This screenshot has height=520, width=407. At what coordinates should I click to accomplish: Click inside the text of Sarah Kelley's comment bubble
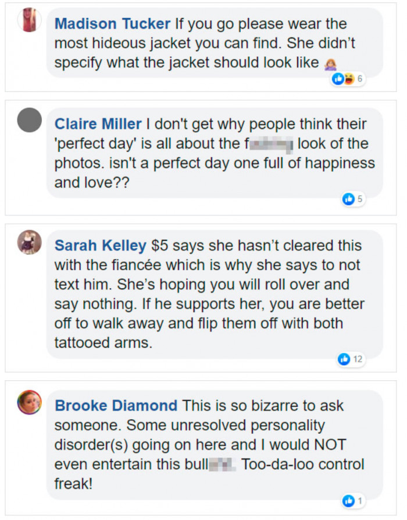click(203, 285)
